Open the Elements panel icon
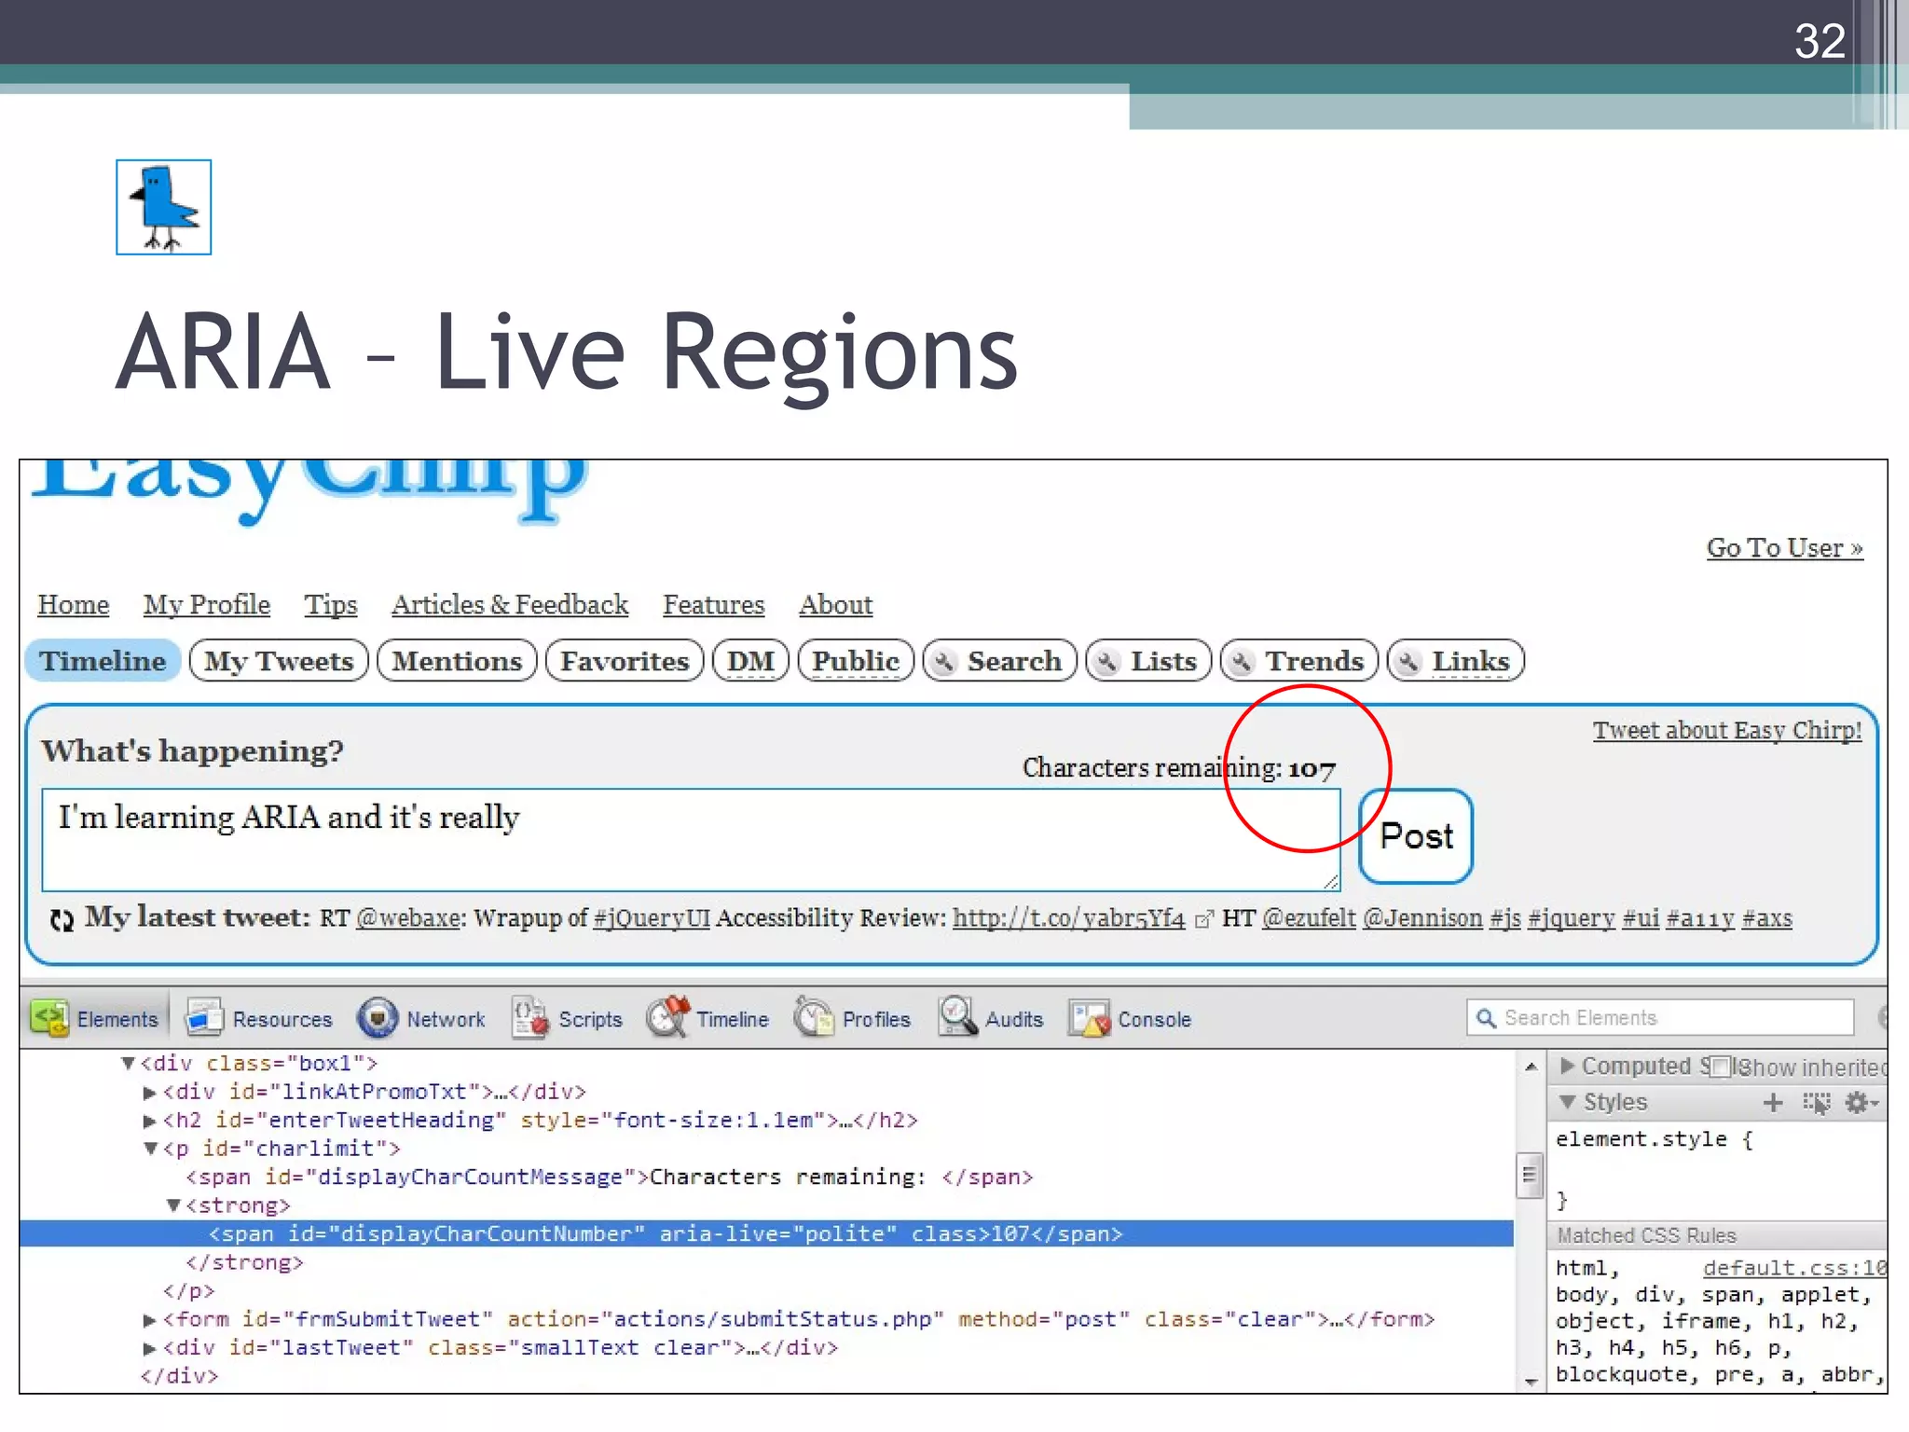 pos(49,1017)
